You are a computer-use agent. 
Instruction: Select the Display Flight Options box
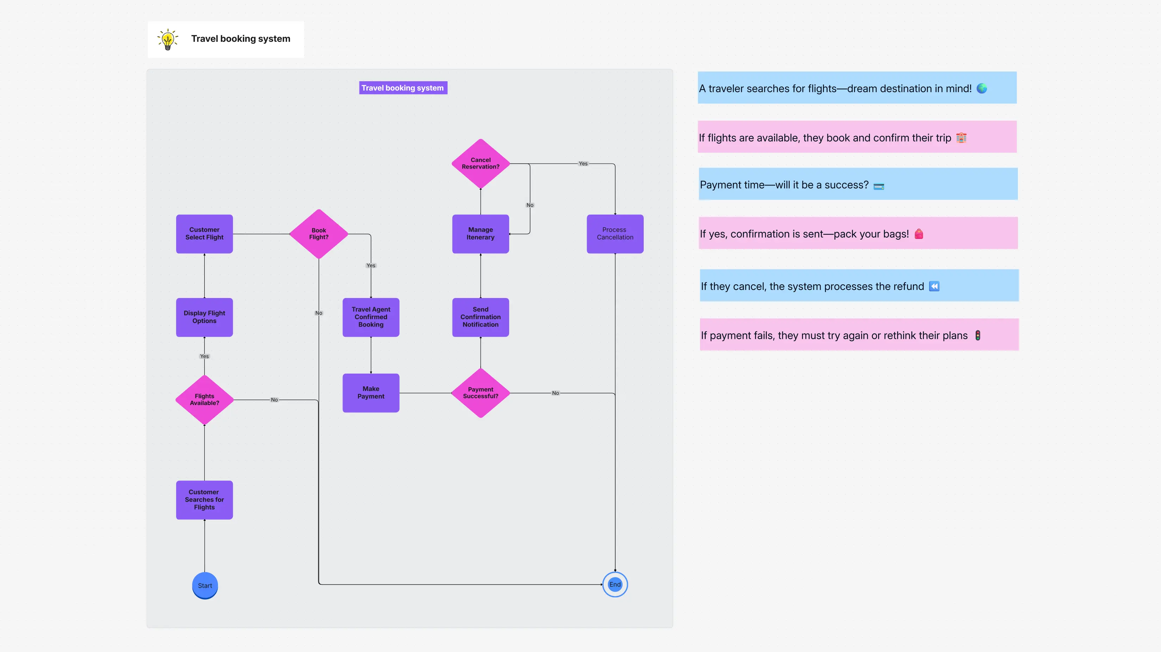pos(205,317)
